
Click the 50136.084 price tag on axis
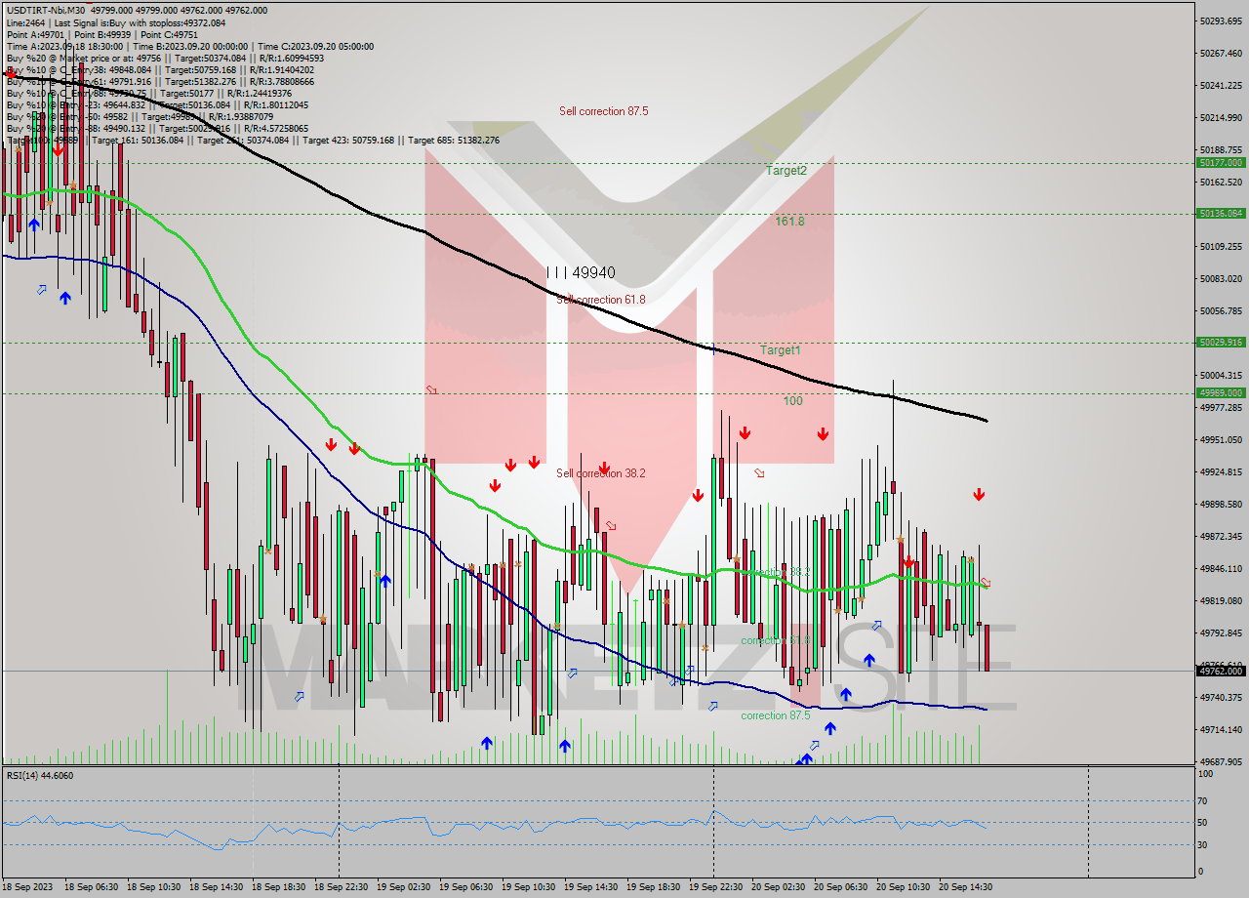tap(1221, 213)
